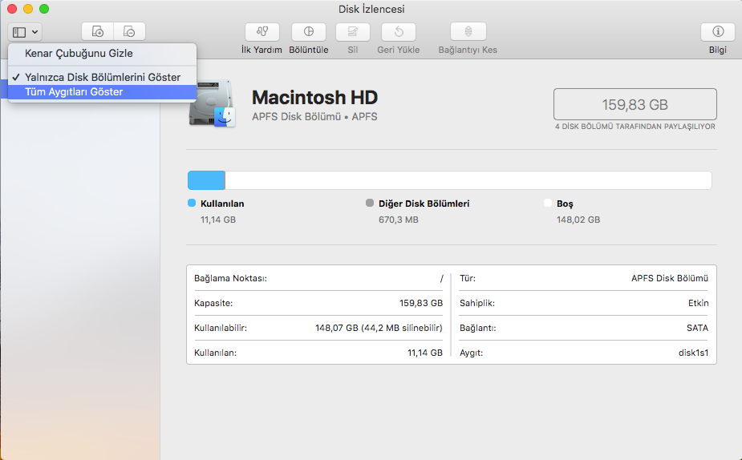Click the 159,83 GB capacity box

click(635, 105)
